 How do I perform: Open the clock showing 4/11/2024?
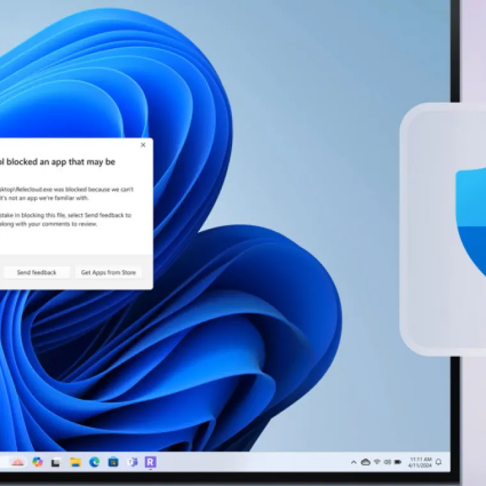(420, 462)
